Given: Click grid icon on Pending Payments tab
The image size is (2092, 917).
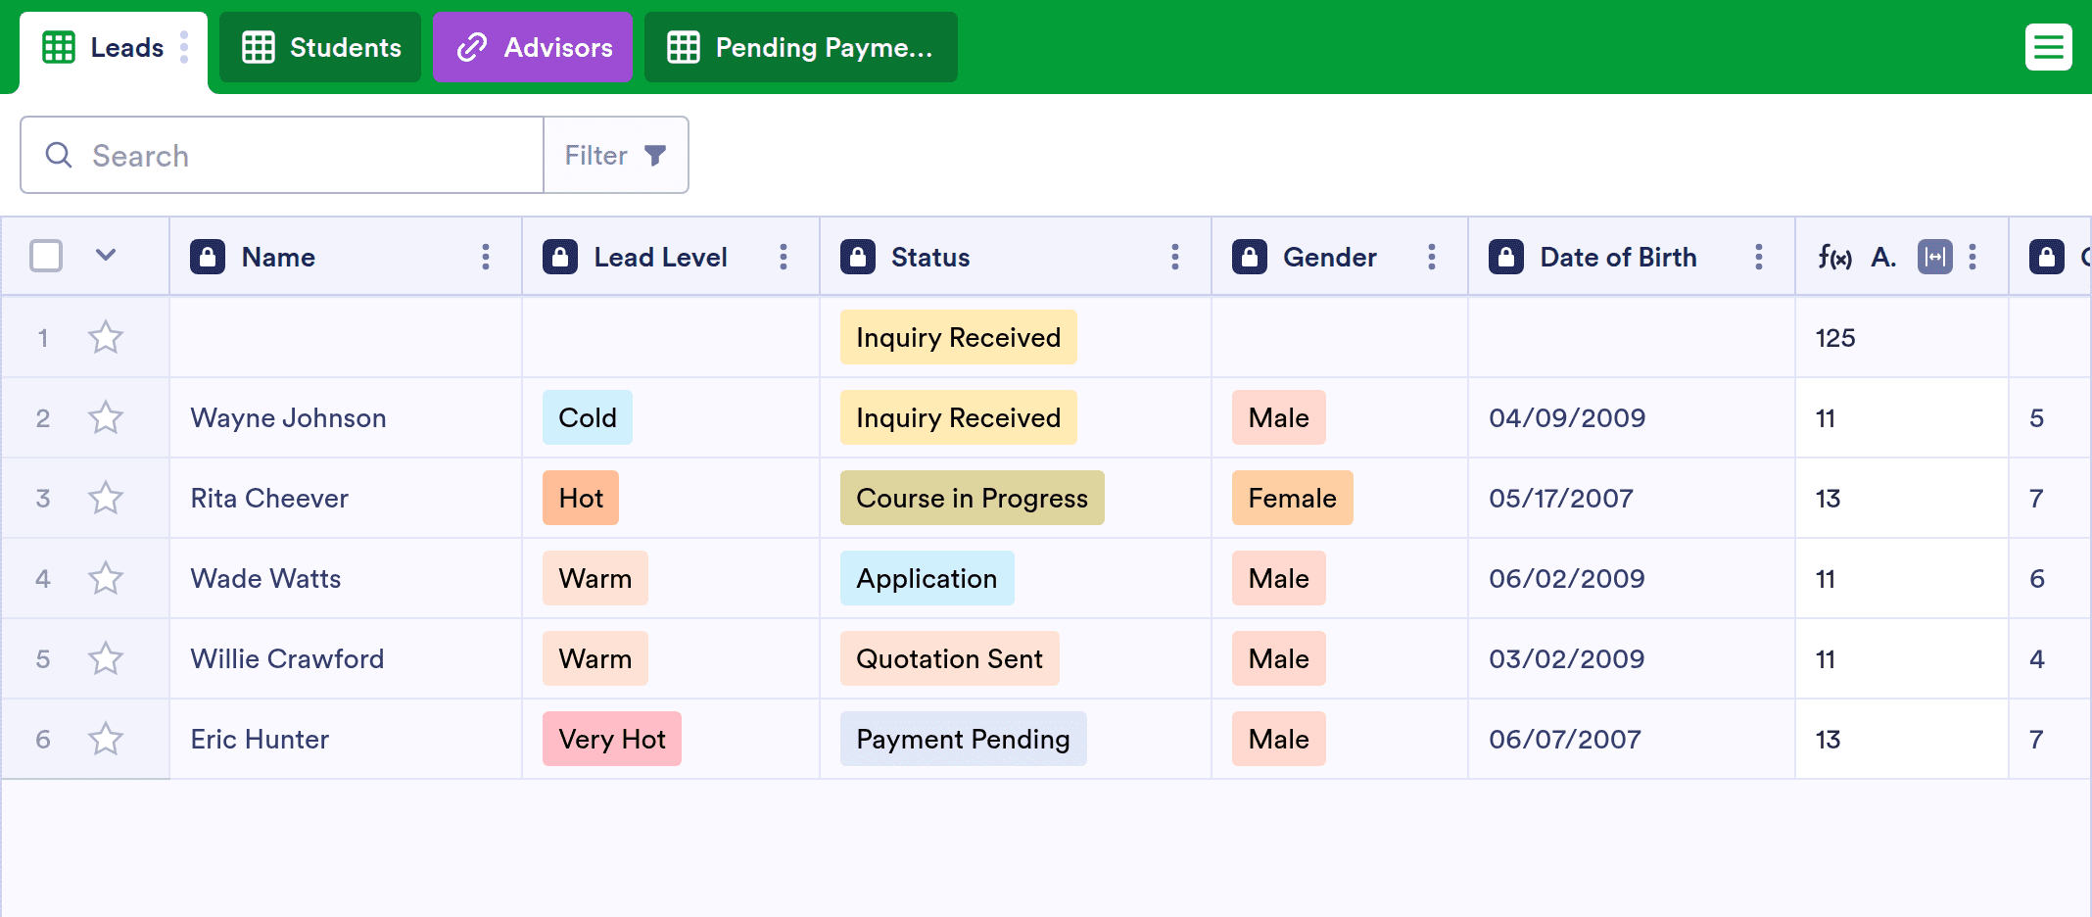Looking at the screenshot, I should coord(684,47).
